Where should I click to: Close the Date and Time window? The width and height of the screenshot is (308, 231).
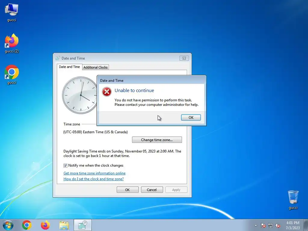(184, 58)
